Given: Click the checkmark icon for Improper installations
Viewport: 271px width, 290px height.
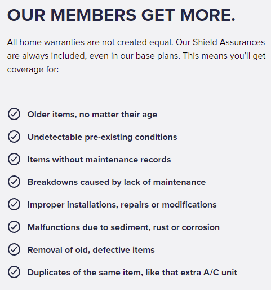Looking at the screenshot, I should point(14,204).
